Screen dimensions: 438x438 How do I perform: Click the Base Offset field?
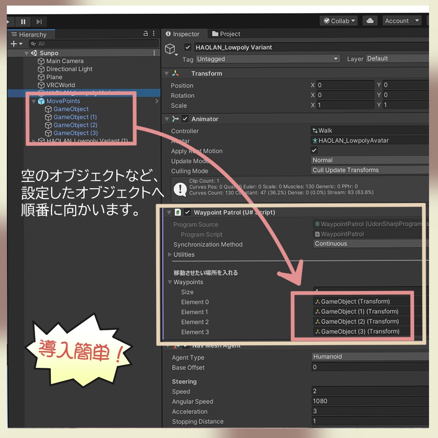370,367
